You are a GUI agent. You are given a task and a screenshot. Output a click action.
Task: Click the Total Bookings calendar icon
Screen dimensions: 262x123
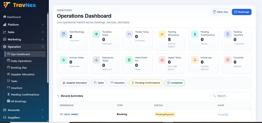[63, 34]
